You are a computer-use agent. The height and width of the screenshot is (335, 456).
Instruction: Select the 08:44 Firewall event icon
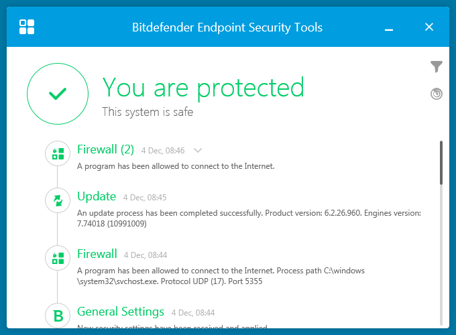pos(58,258)
